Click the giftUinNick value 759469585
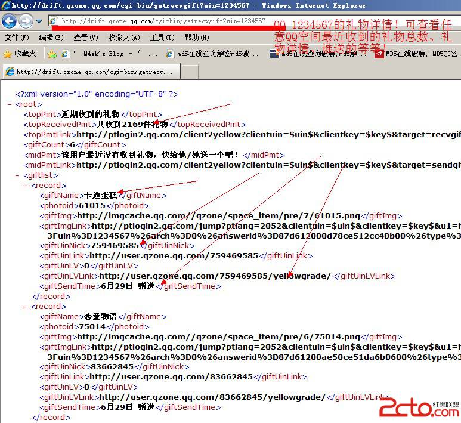 click(115, 246)
